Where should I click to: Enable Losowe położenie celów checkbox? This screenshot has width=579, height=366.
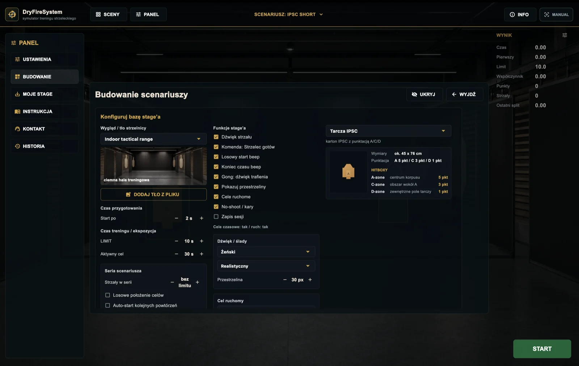107,295
